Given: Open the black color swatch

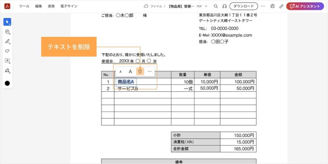Looking at the screenshot, I should pos(7,83).
